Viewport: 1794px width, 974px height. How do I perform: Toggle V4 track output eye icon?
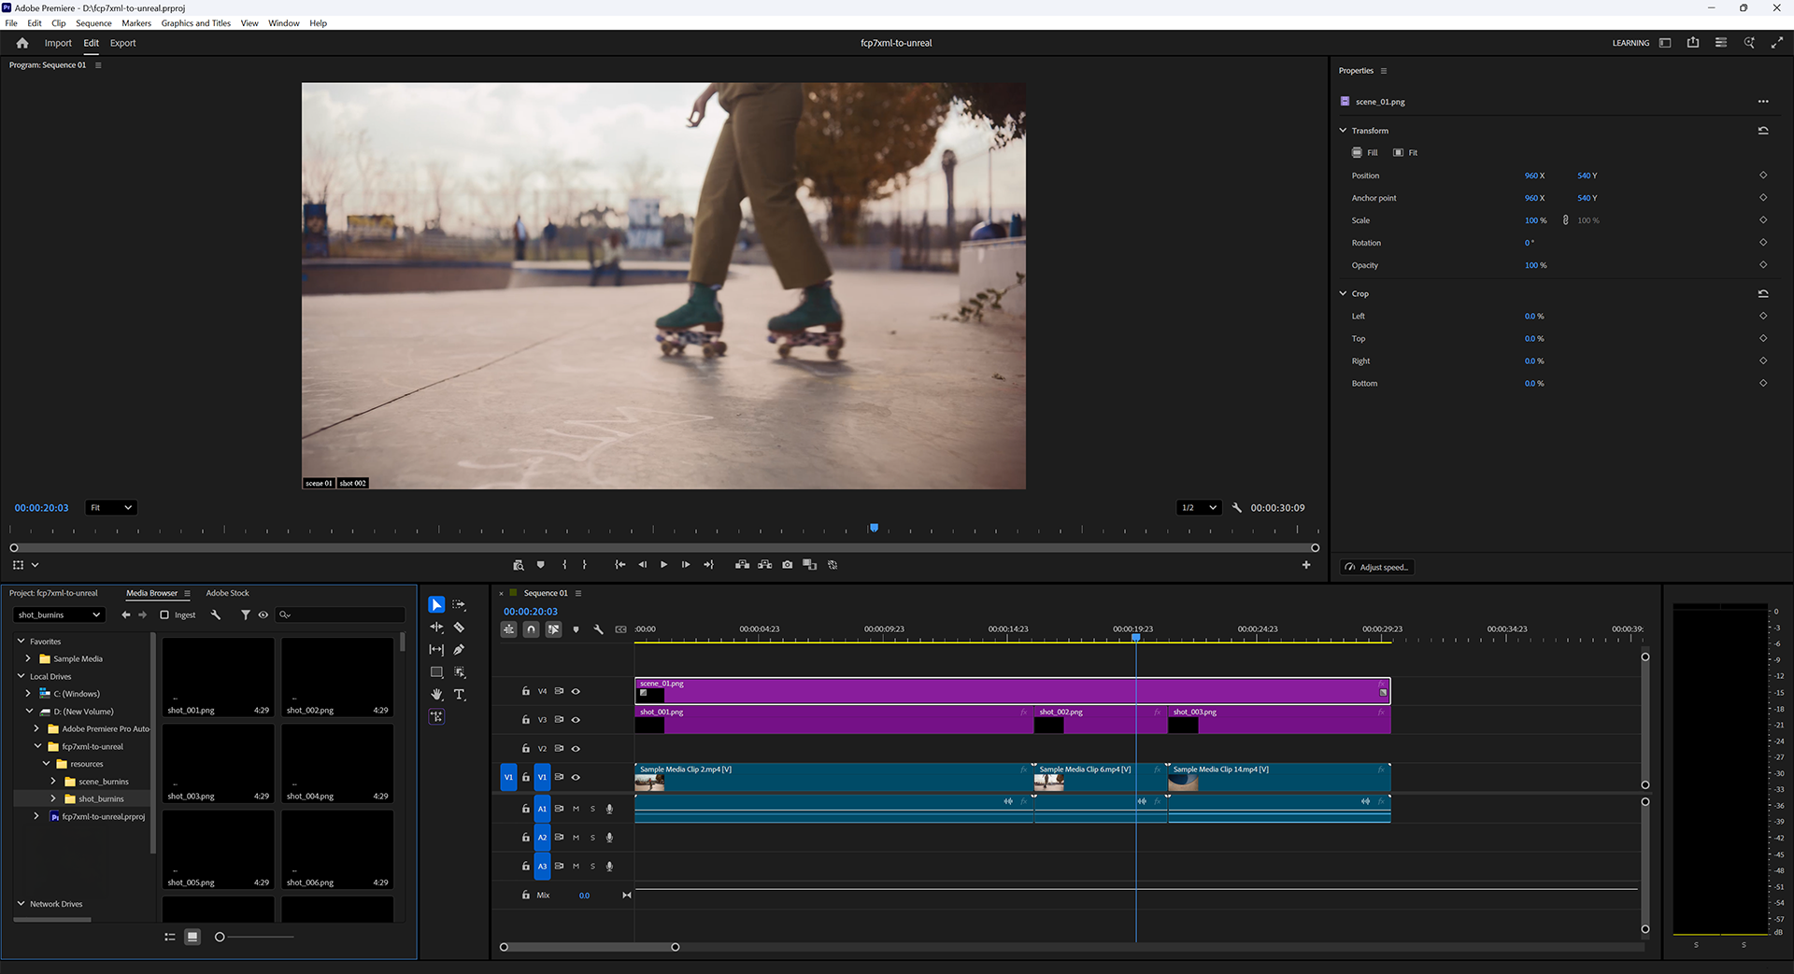click(x=576, y=692)
